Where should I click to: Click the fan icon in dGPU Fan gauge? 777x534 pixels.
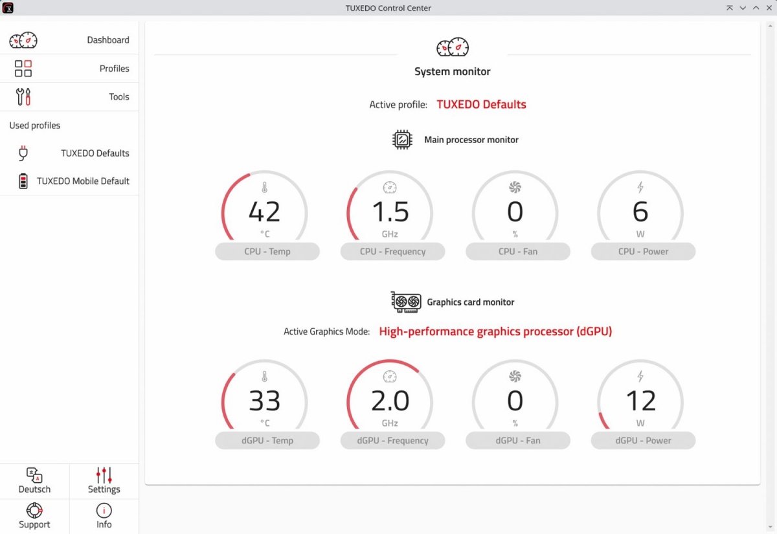(515, 377)
